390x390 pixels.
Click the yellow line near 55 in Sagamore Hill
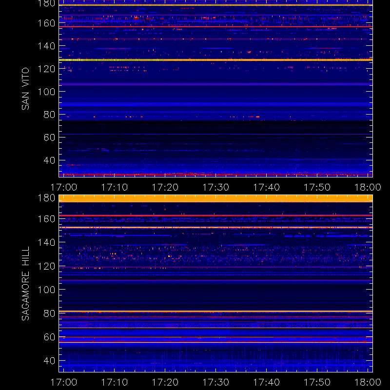[x=215, y=343]
